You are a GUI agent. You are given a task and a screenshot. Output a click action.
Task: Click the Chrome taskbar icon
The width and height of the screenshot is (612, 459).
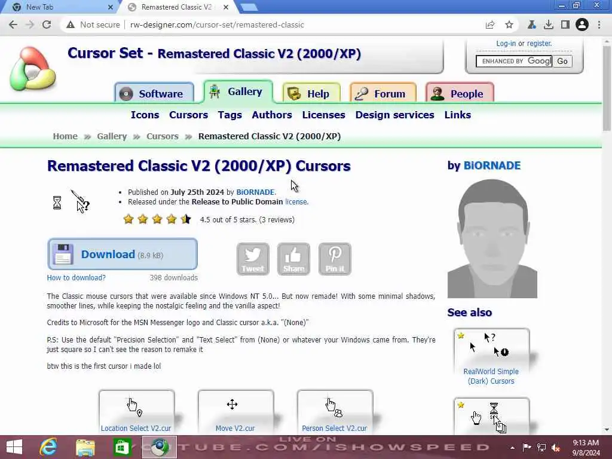[x=159, y=447]
